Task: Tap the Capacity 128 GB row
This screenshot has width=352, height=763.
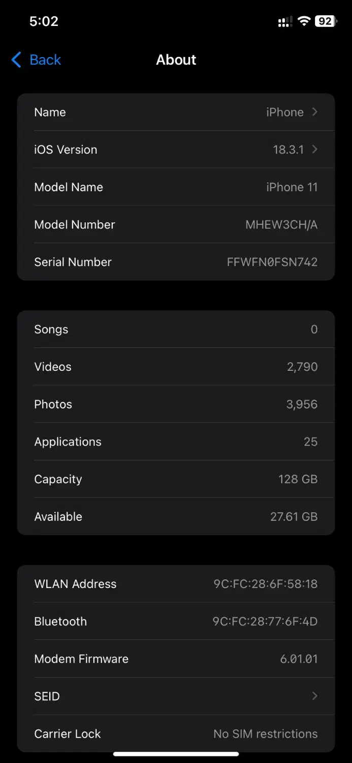Action: (x=176, y=479)
